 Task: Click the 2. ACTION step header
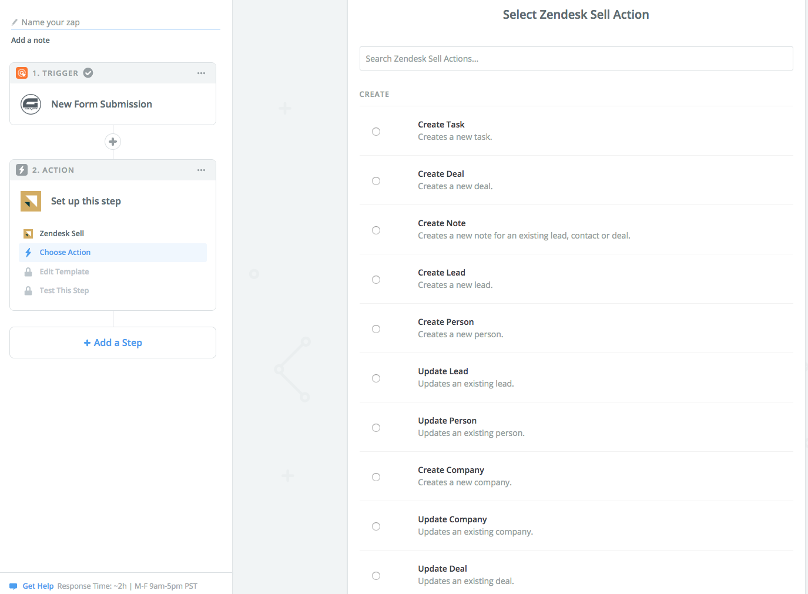click(113, 170)
